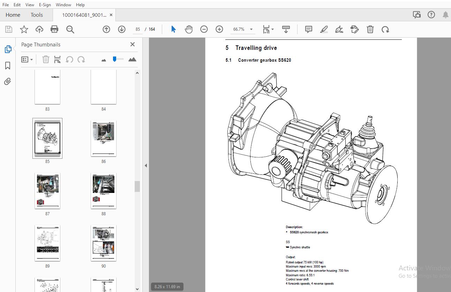This screenshot has height=292, width=451.
Task: Add a comment with the sticky note icon
Action: click(x=308, y=29)
